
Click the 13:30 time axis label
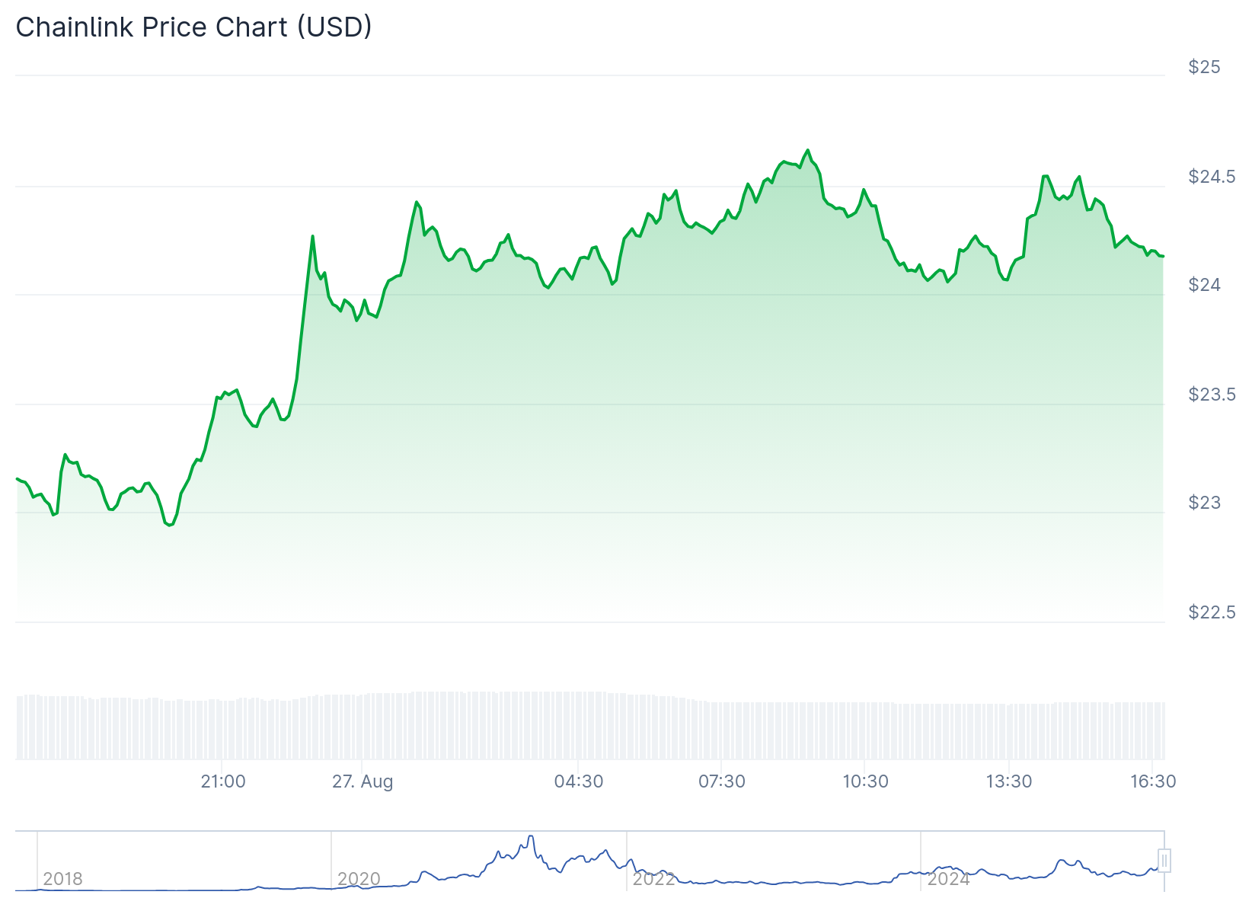coord(1009,781)
